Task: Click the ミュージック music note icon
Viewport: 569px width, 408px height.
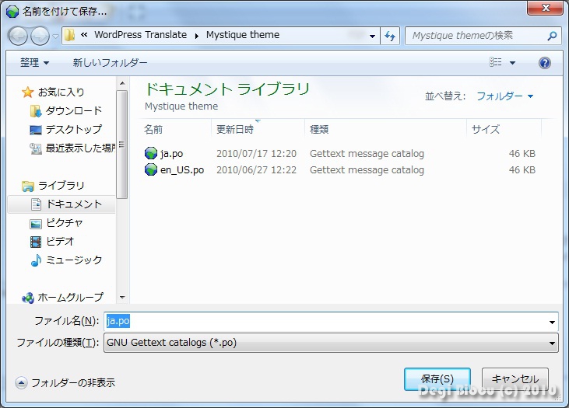Action: (36, 260)
